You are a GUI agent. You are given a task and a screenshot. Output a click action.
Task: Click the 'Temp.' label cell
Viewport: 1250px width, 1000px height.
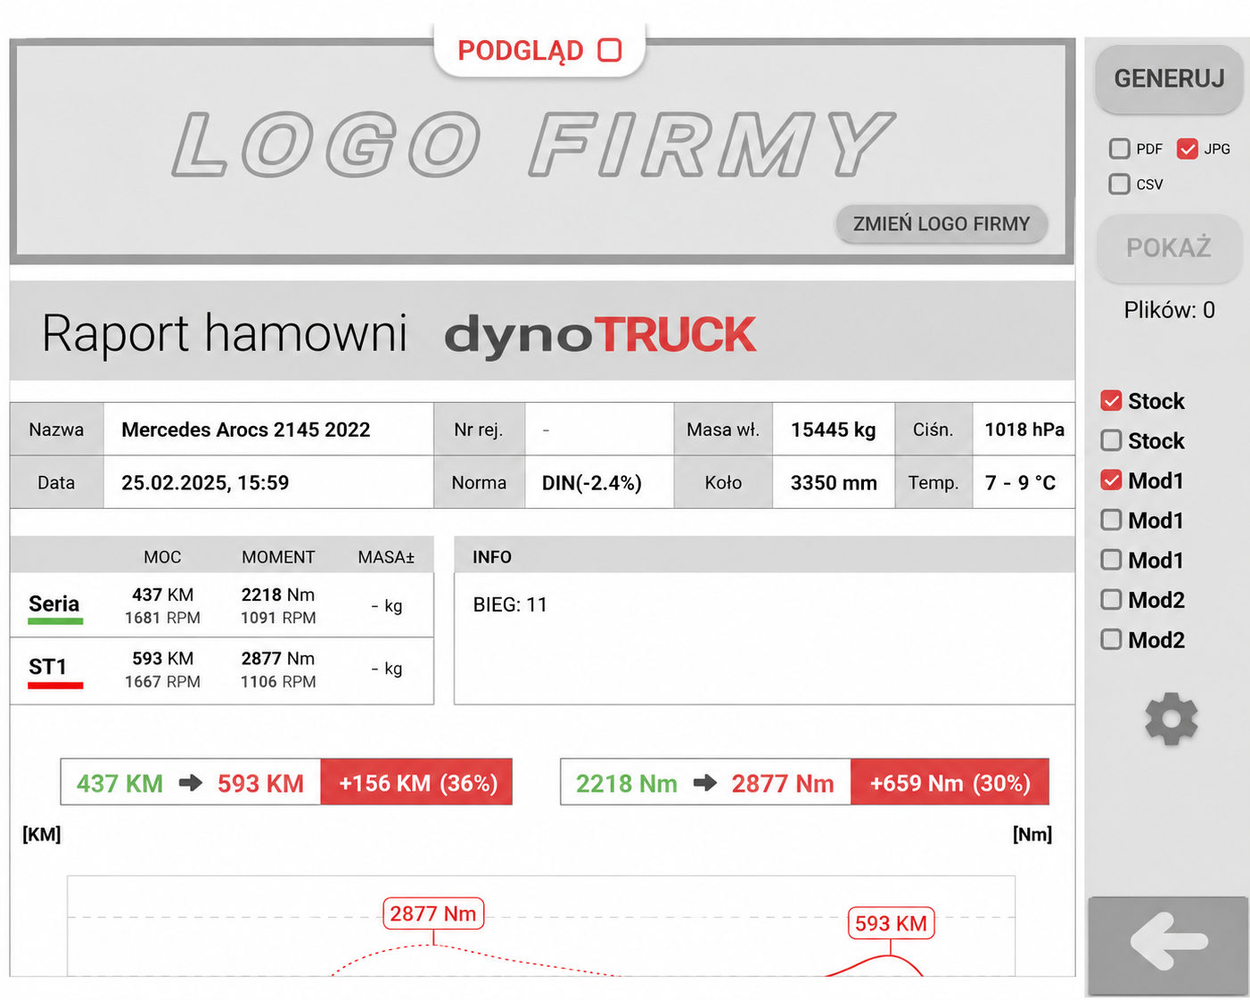933,483
